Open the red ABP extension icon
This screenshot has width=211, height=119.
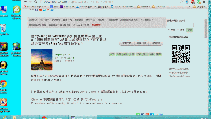[193, 2]
